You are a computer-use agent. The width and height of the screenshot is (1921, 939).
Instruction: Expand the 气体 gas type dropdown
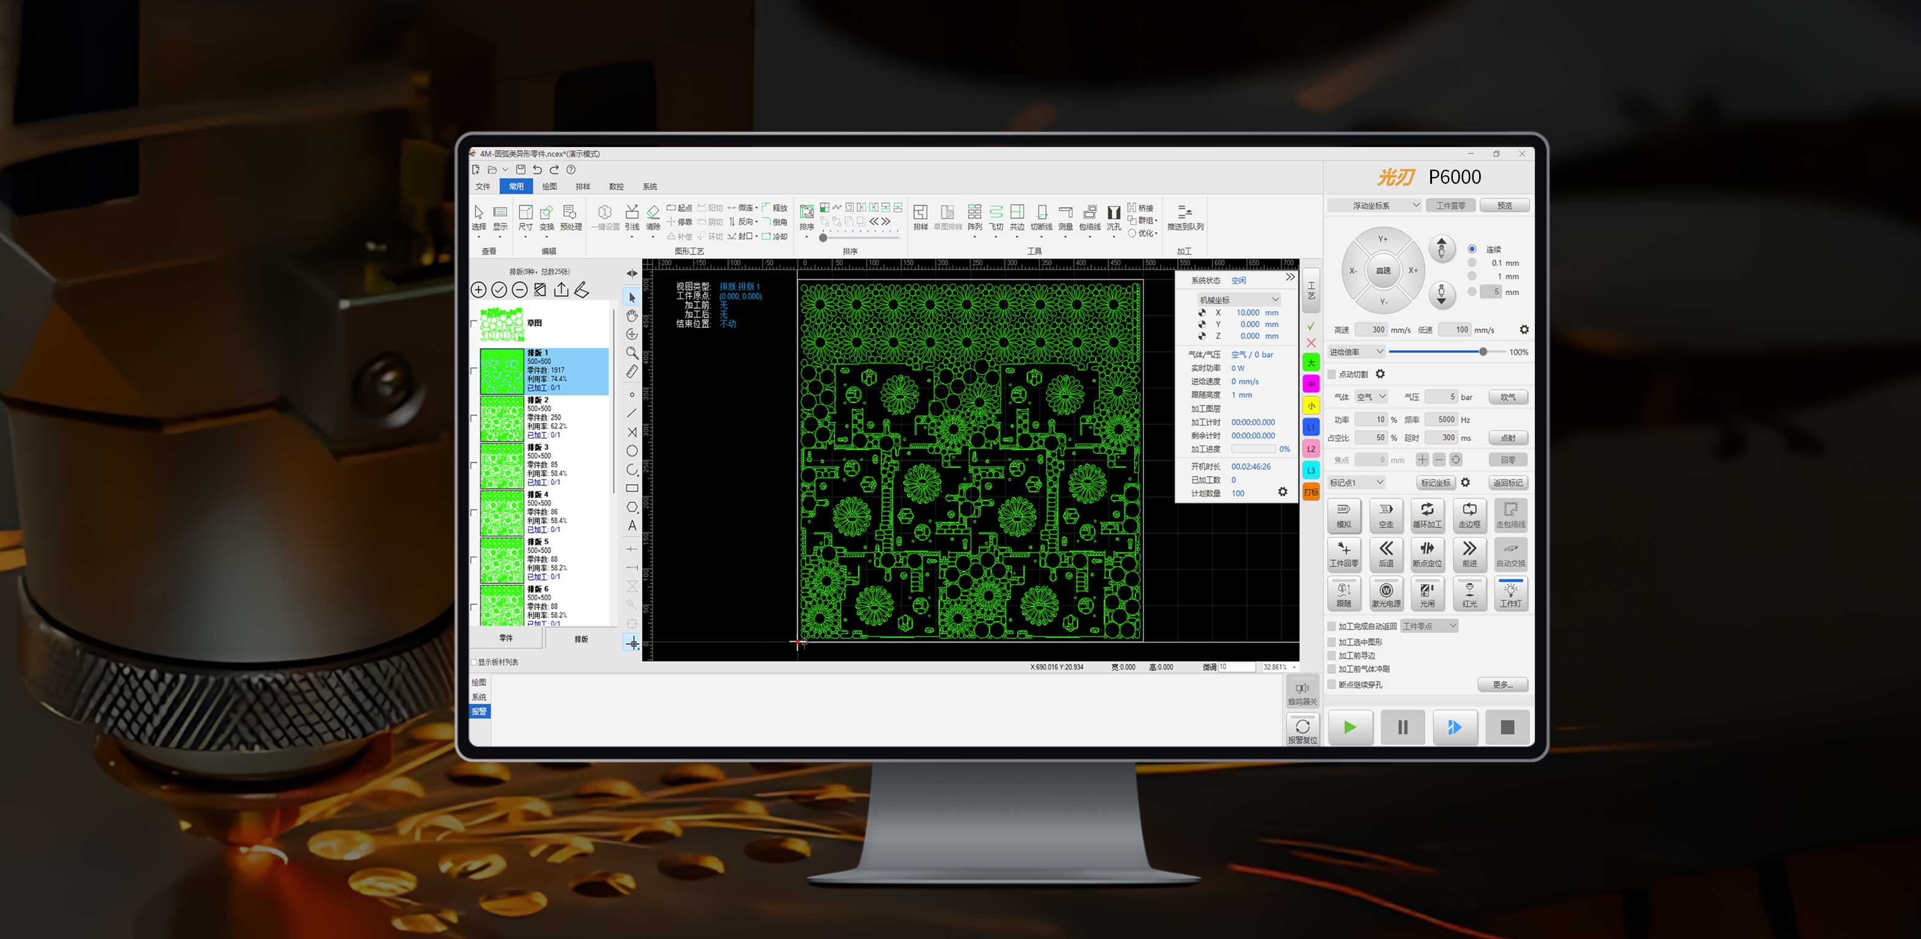pos(1371,396)
